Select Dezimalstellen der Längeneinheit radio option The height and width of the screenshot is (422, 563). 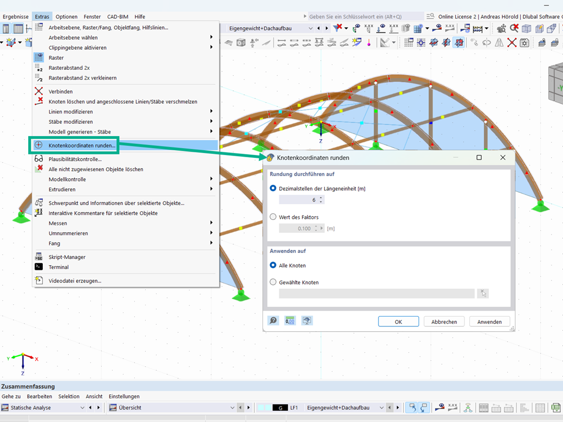tap(273, 189)
